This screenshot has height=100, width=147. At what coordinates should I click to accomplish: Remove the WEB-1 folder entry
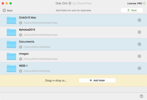point(139,68)
